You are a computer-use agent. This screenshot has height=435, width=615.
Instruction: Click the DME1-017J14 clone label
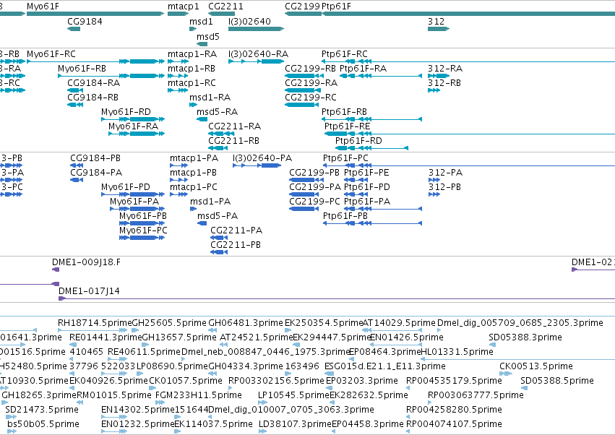pos(89,291)
